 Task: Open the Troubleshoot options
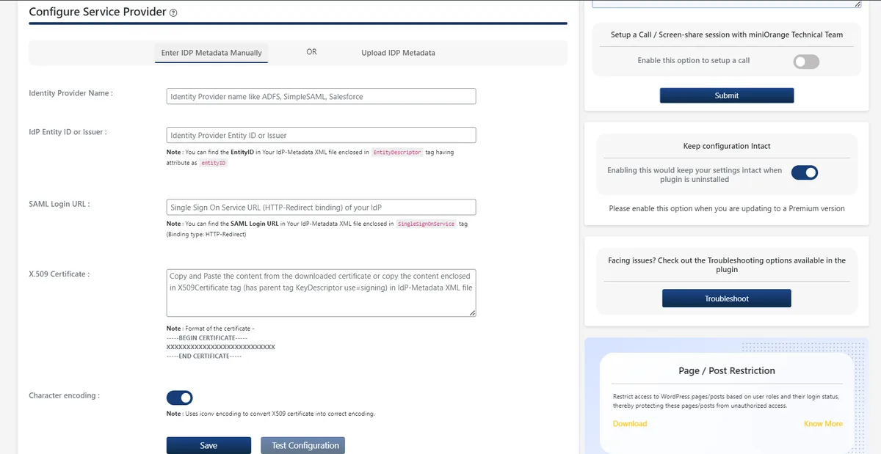coord(727,299)
